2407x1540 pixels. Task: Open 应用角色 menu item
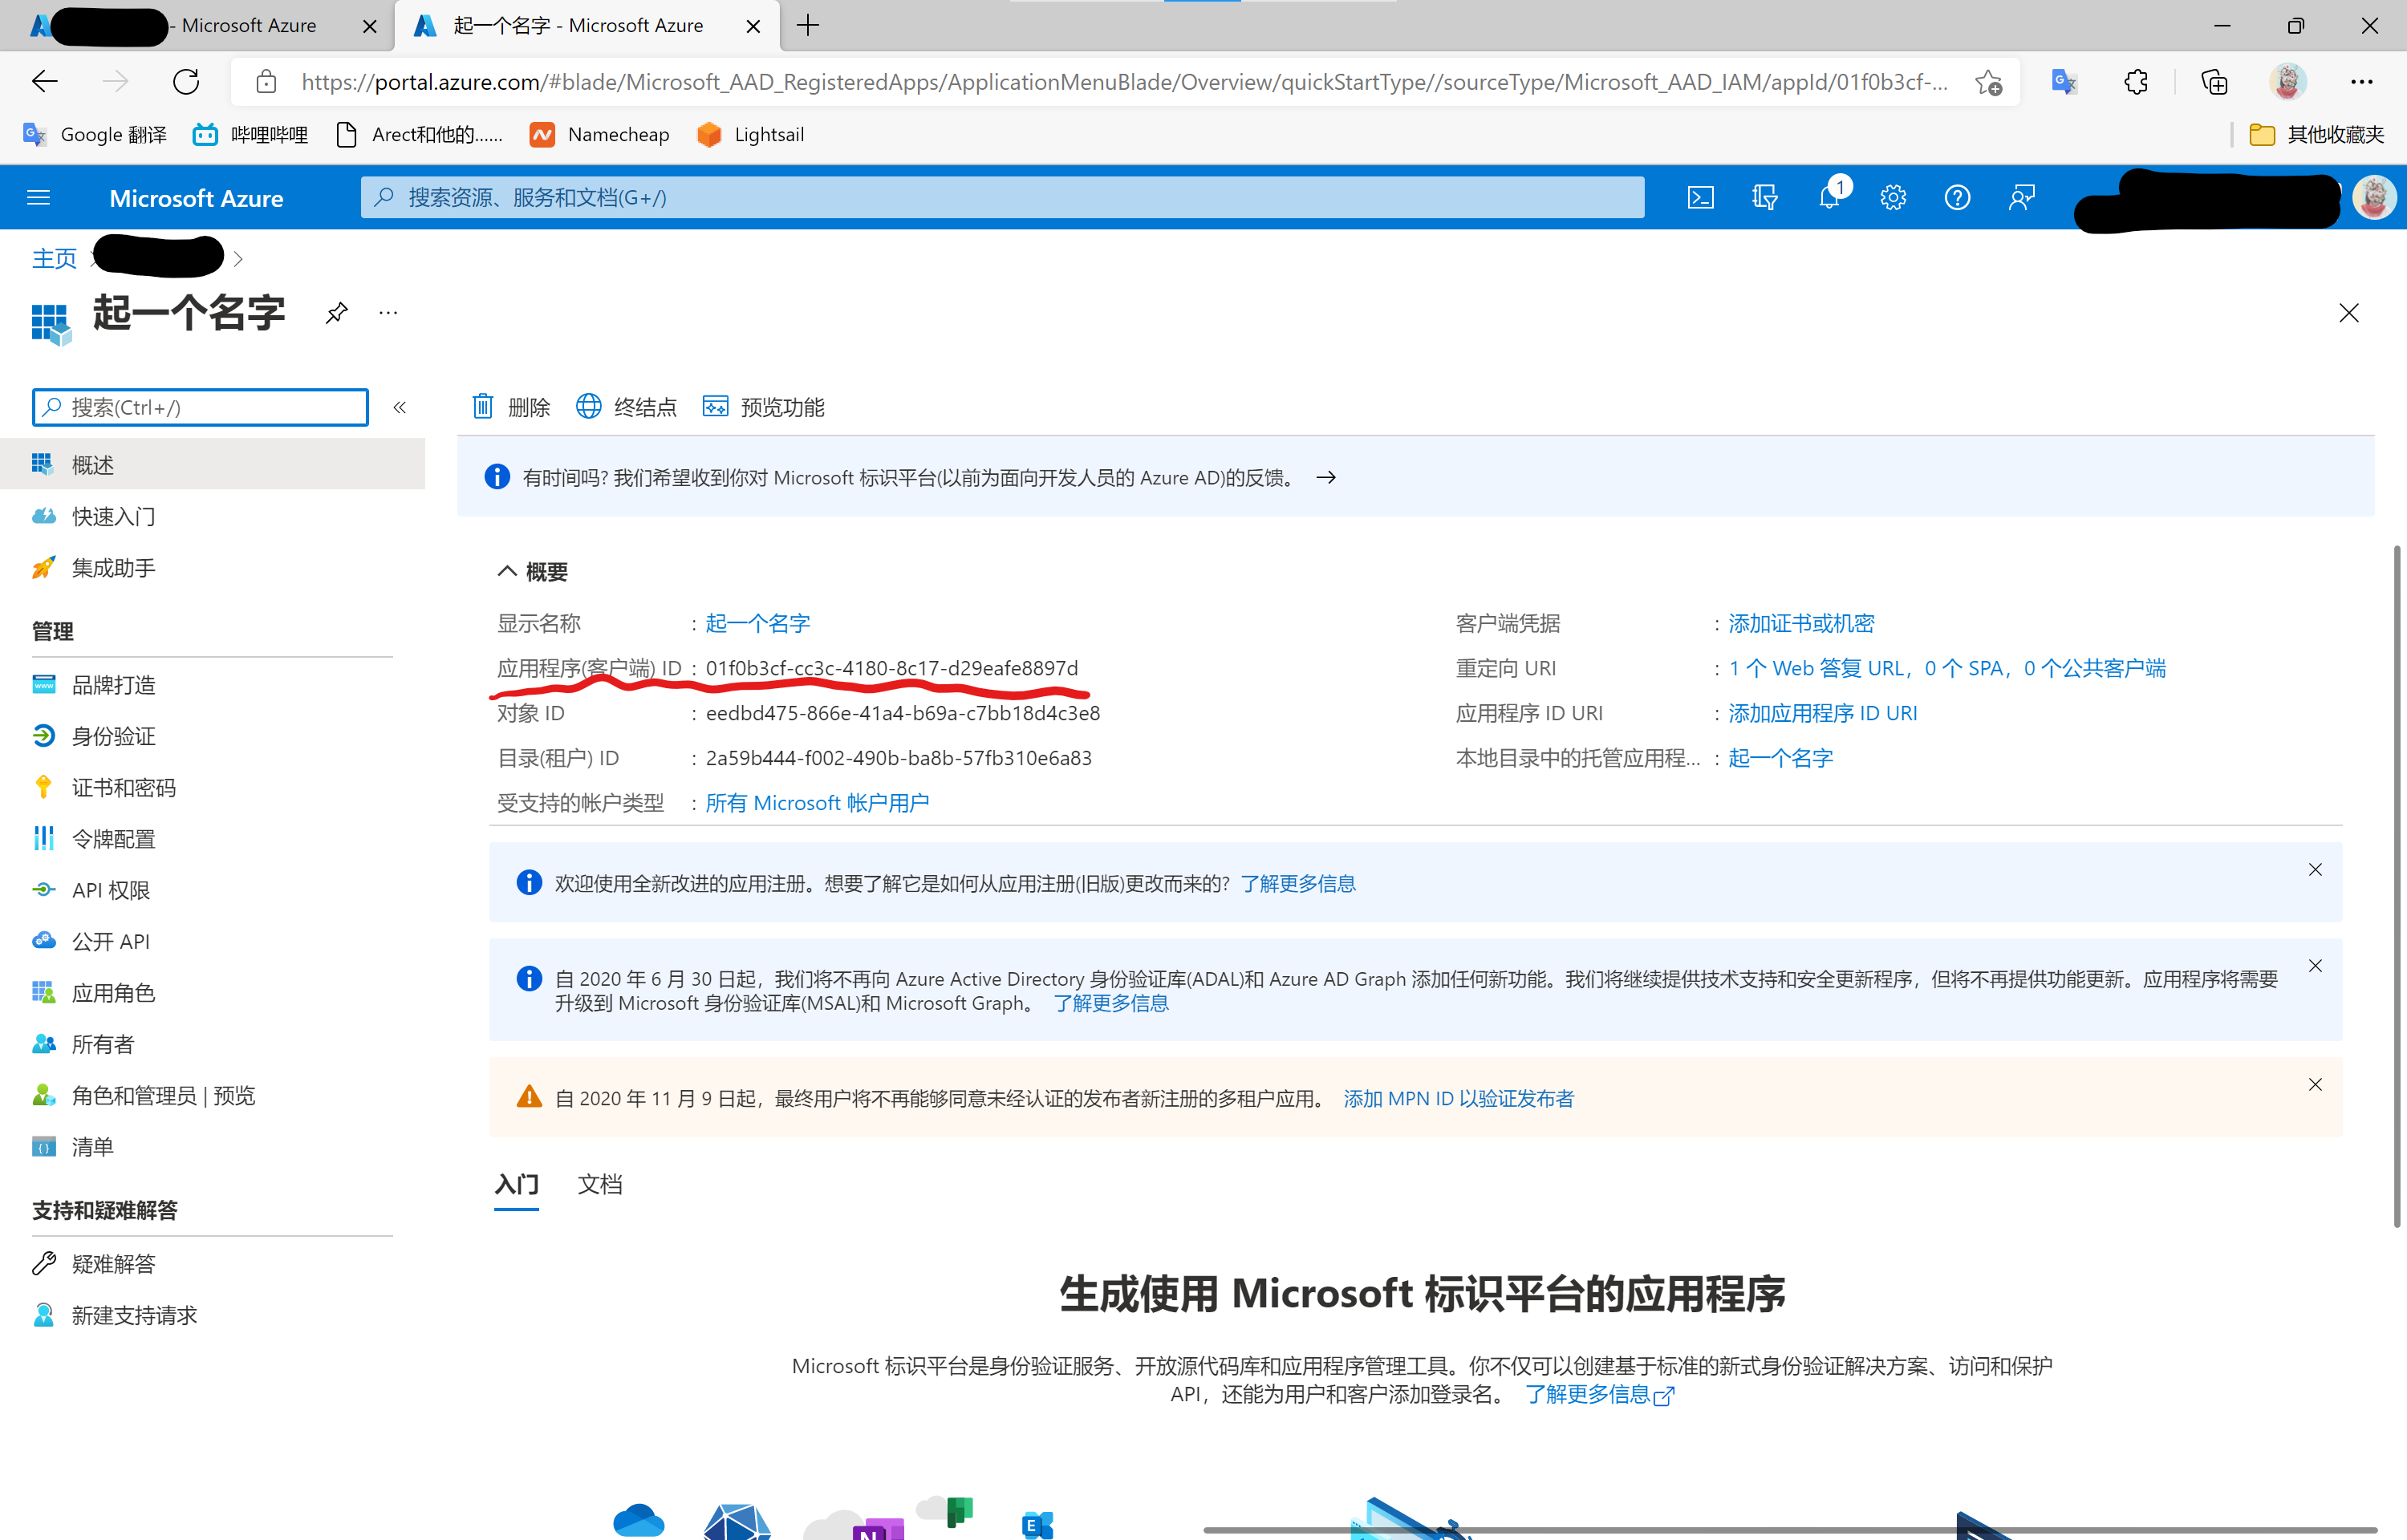click(212, 992)
